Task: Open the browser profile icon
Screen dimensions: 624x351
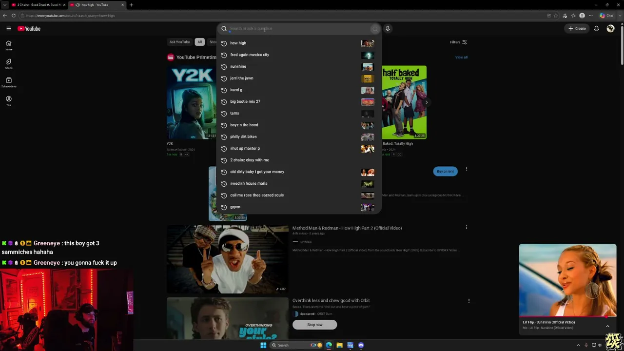Action: pyautogui.click(x=582, y=16)
